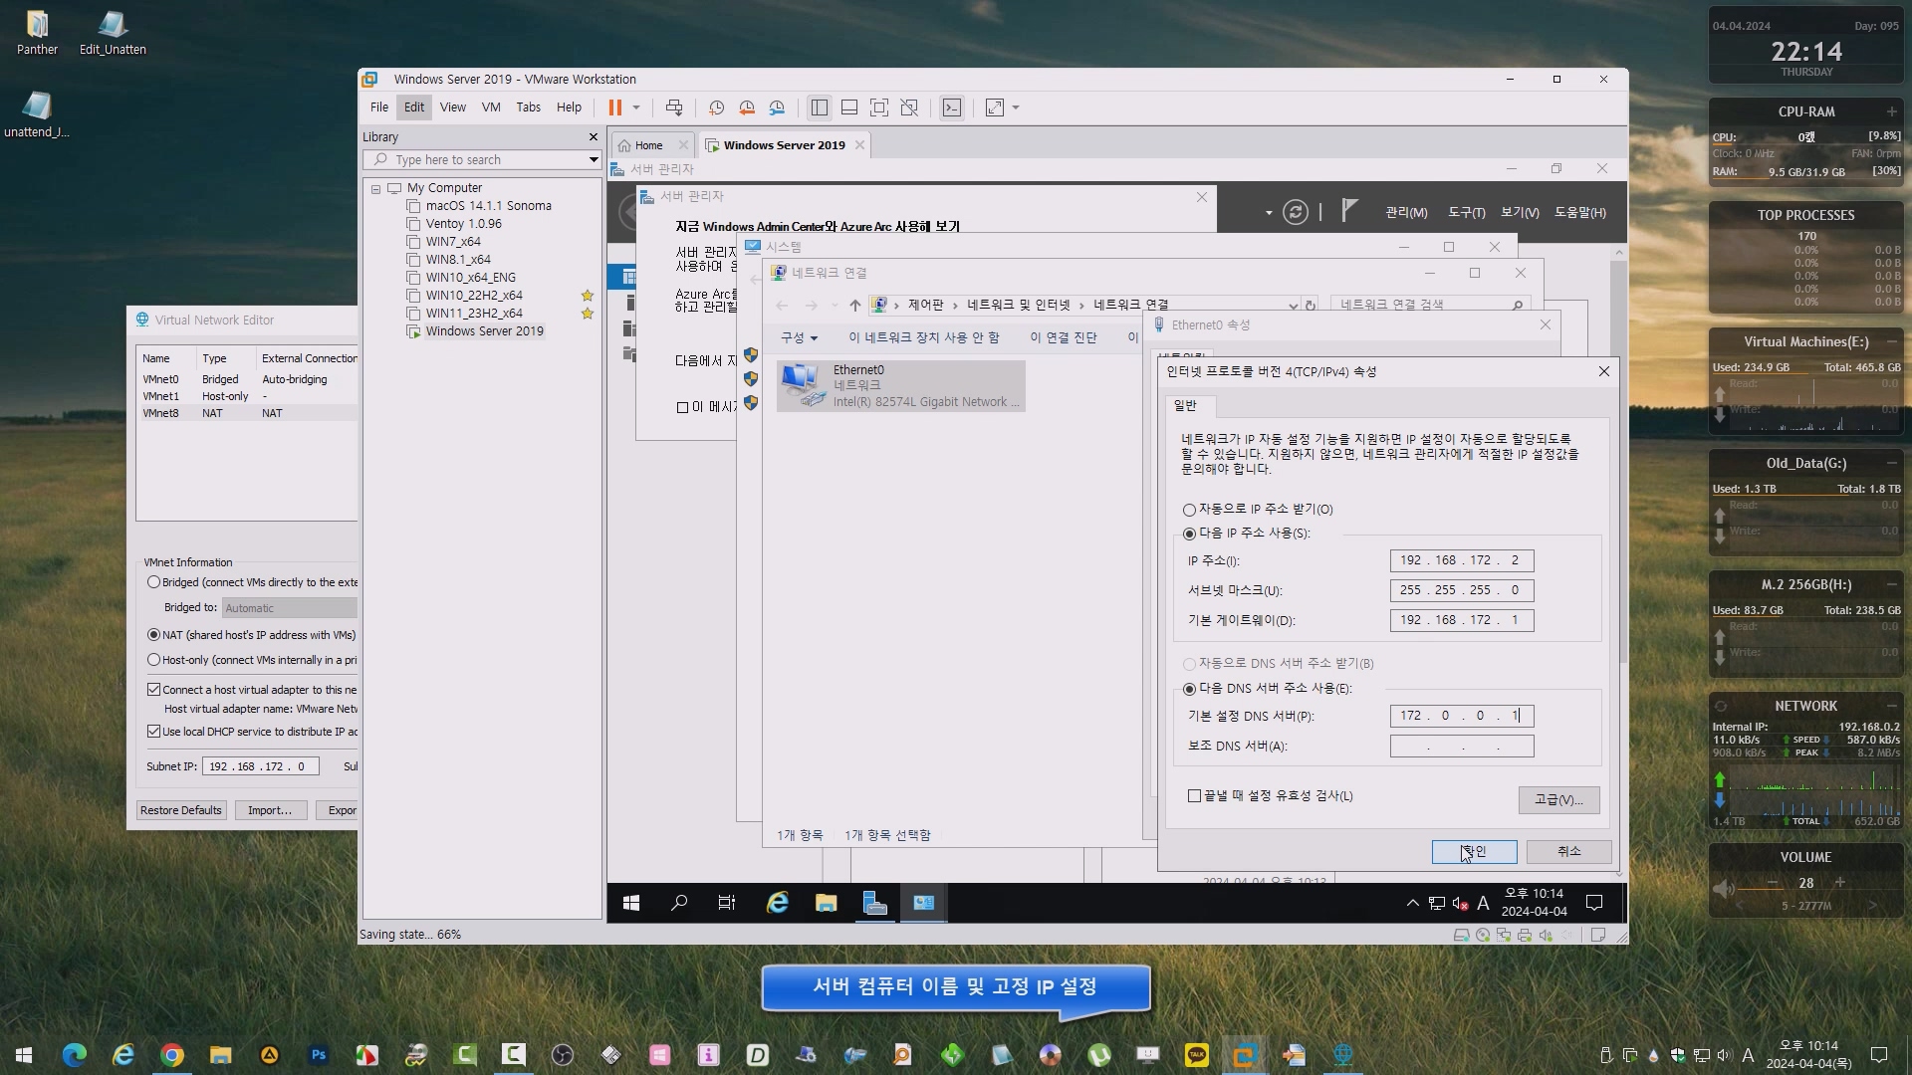The width and height of the screenshot is (1912, 1075).
Task: Select the VMnet8 row in Virtual Network Editor
Action: pyautogui.click(x=248, y=413)
